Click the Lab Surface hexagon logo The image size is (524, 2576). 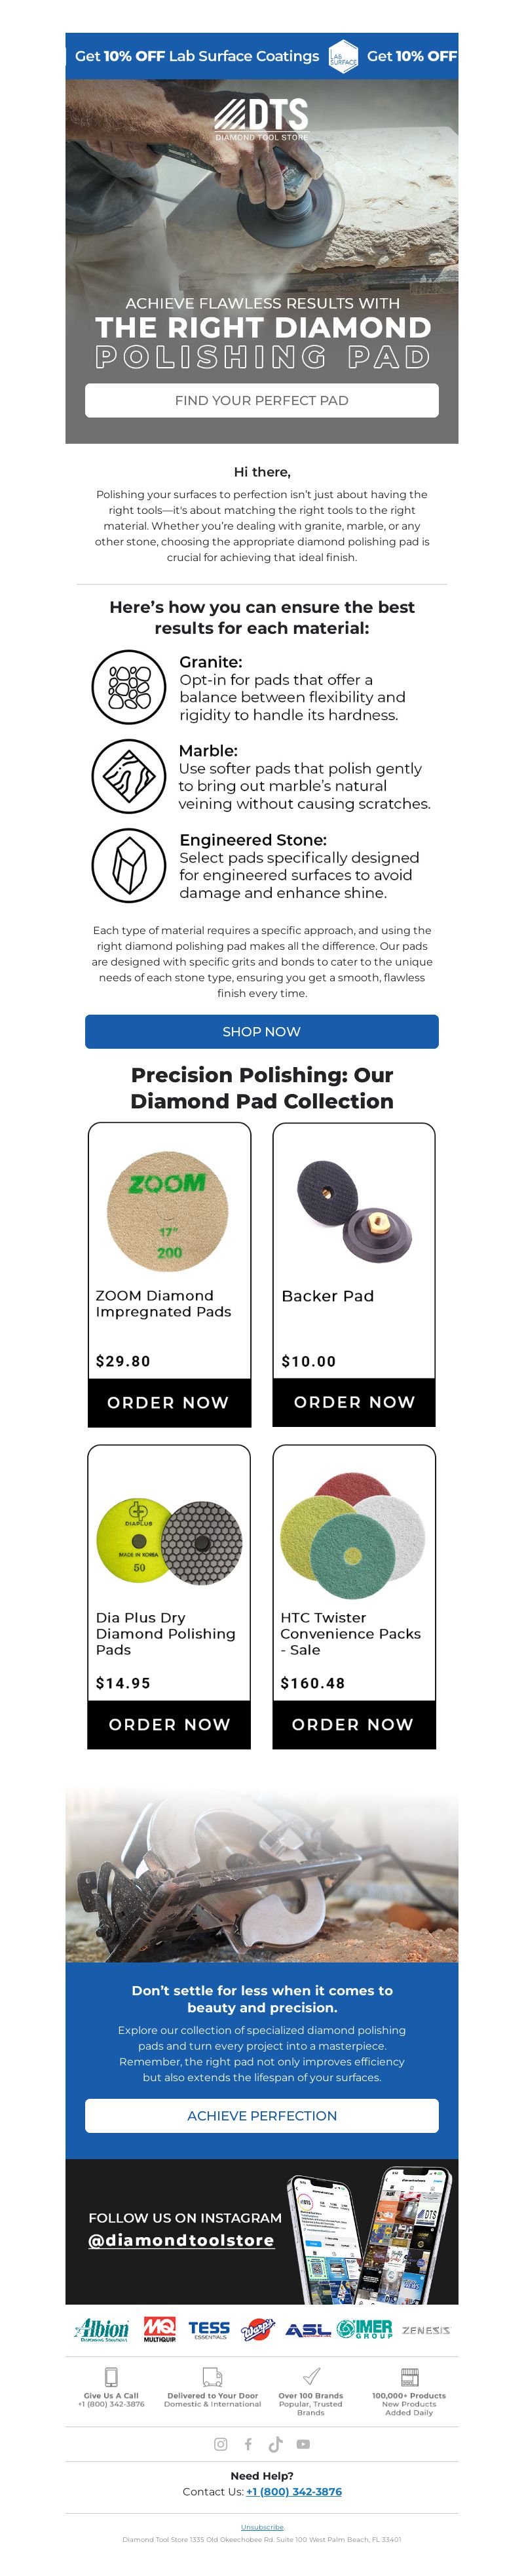tap(343, 57)
